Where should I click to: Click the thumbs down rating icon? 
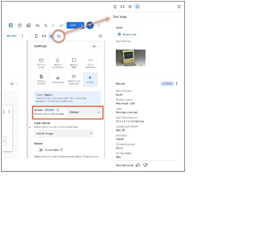click(145, 165)
